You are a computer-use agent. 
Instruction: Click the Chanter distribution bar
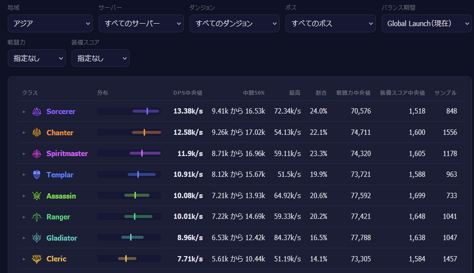[129, 132]
